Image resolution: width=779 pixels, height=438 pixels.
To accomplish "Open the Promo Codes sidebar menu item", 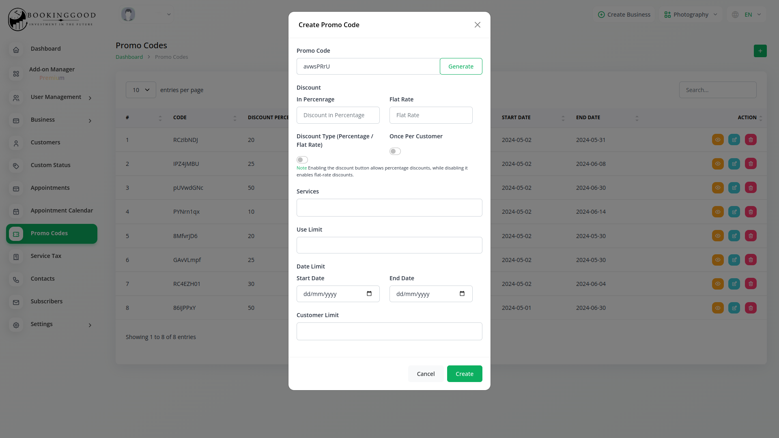I will coord(52,234).
